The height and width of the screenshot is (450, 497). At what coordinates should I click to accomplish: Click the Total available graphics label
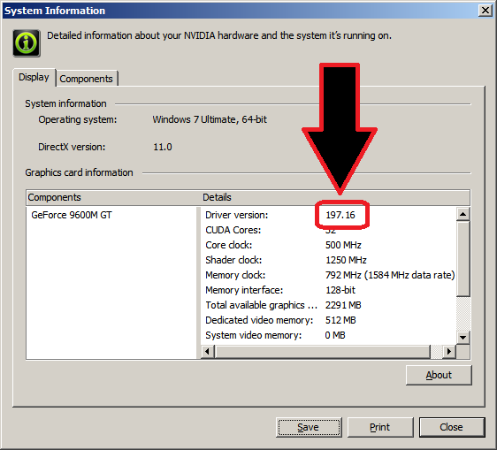[262, 305]
